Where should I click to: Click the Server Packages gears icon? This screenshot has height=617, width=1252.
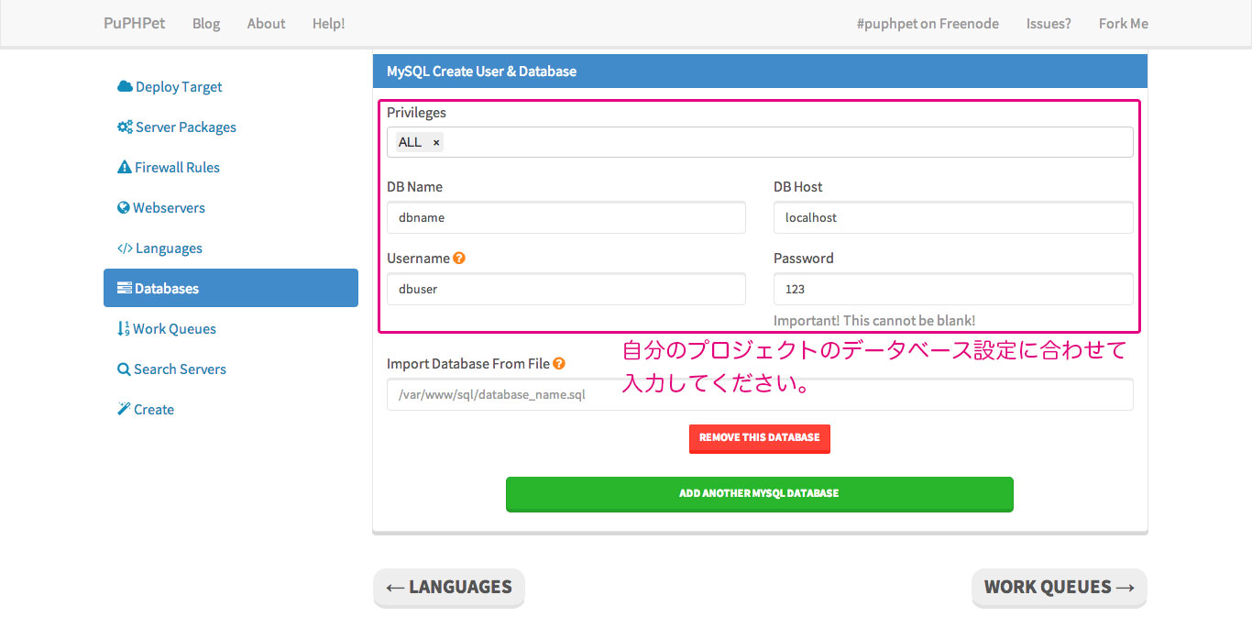tap(125, 127)
